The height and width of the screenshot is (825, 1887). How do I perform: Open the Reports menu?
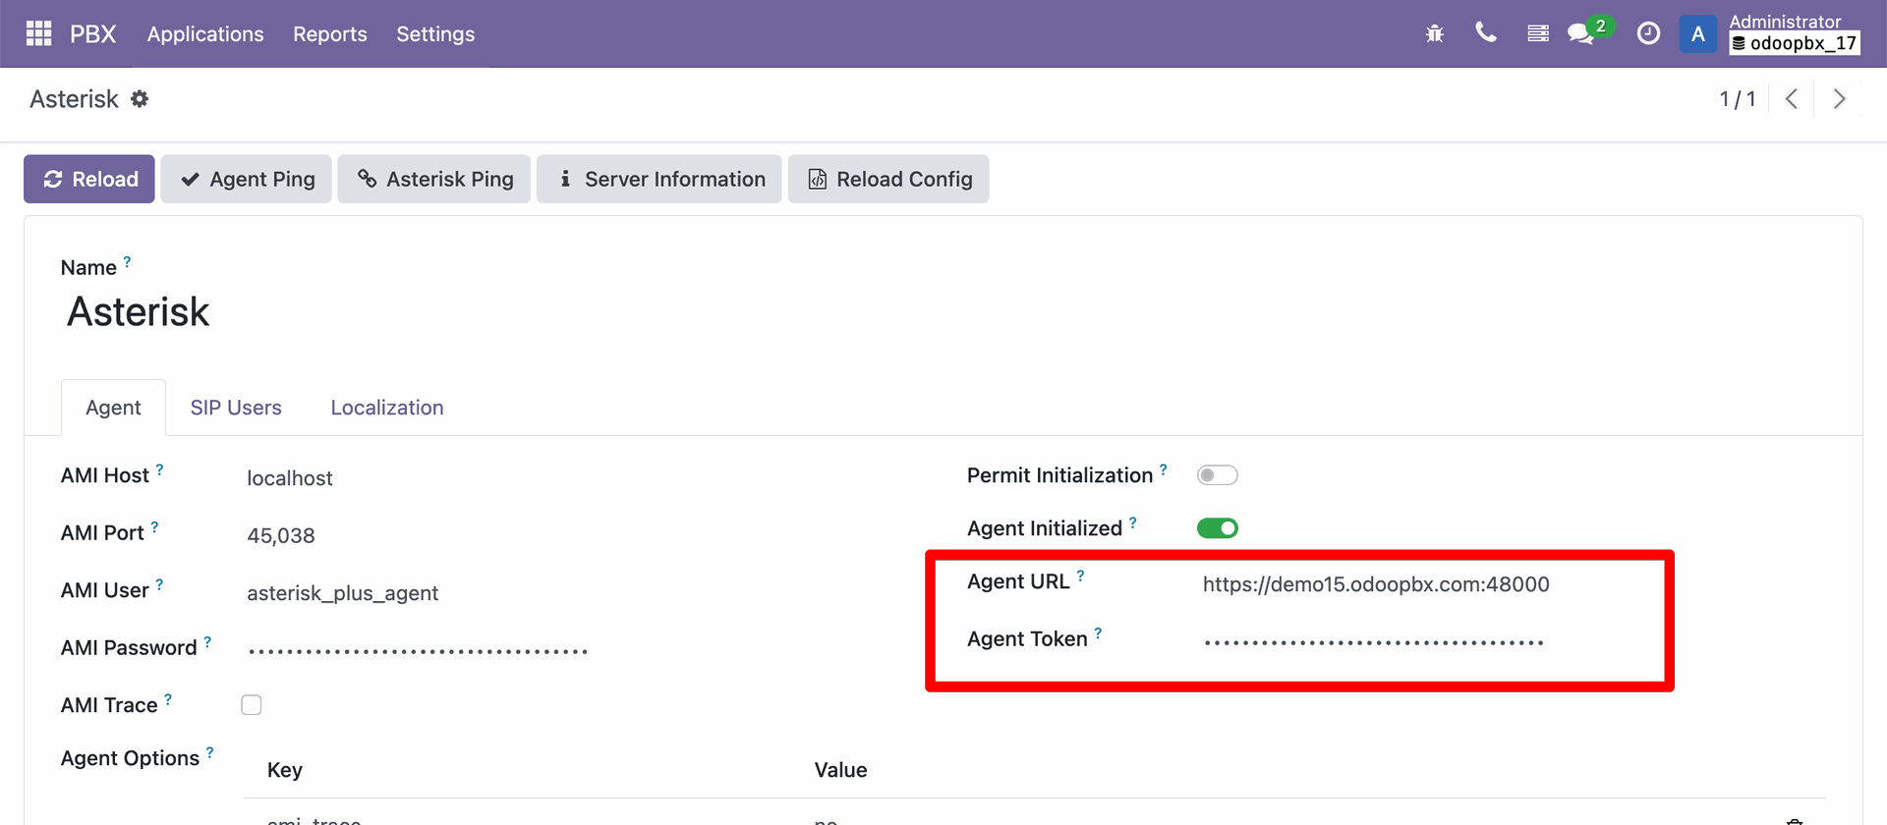[330, 33]
